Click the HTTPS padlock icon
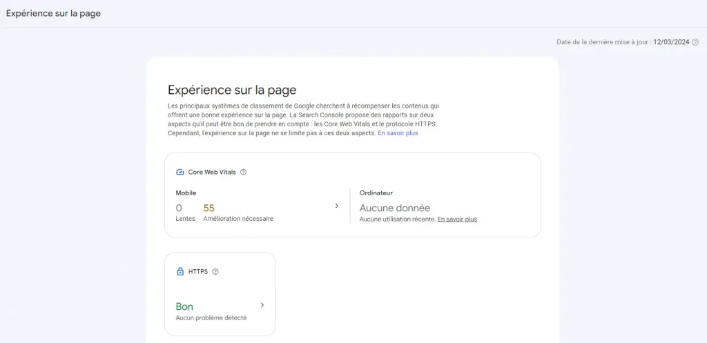The height and width of the screenshot is (343, 707). 180,272
